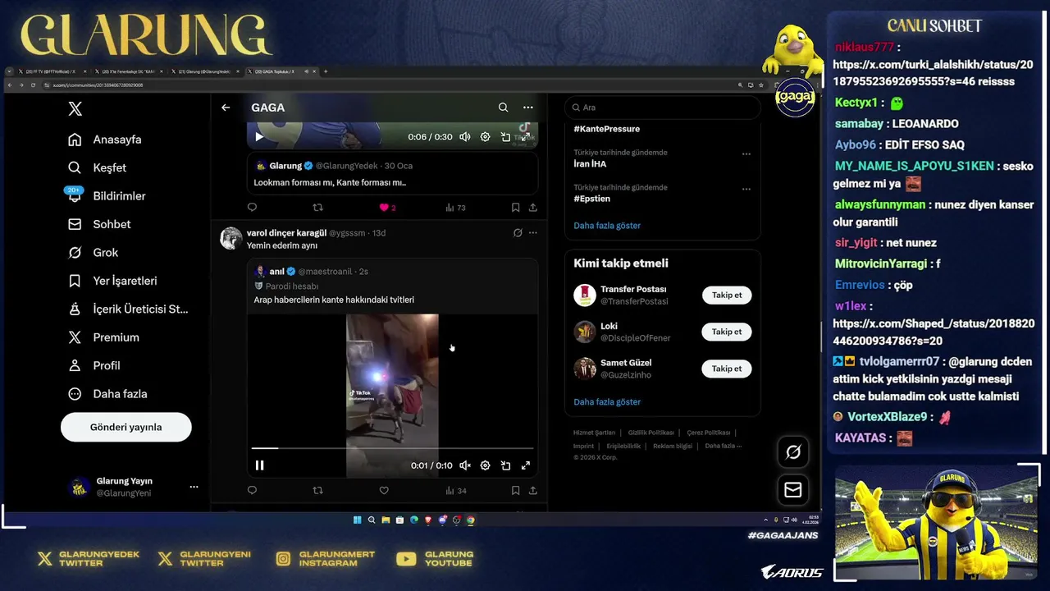This screenshot has height=591, width=1050.
Task: Make the top video fullscreen
Action: pos(526,137)
